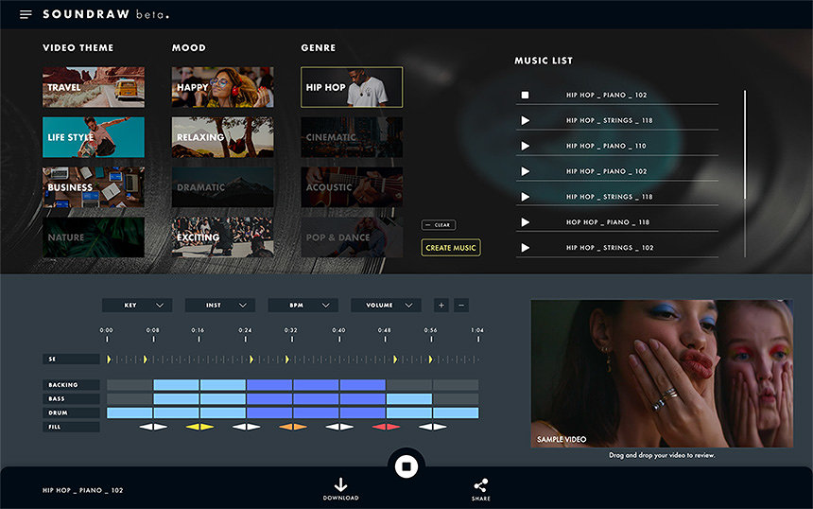Click the last white fill arrows near 0:56
The image size is (813, 509).
coord(432,427)
